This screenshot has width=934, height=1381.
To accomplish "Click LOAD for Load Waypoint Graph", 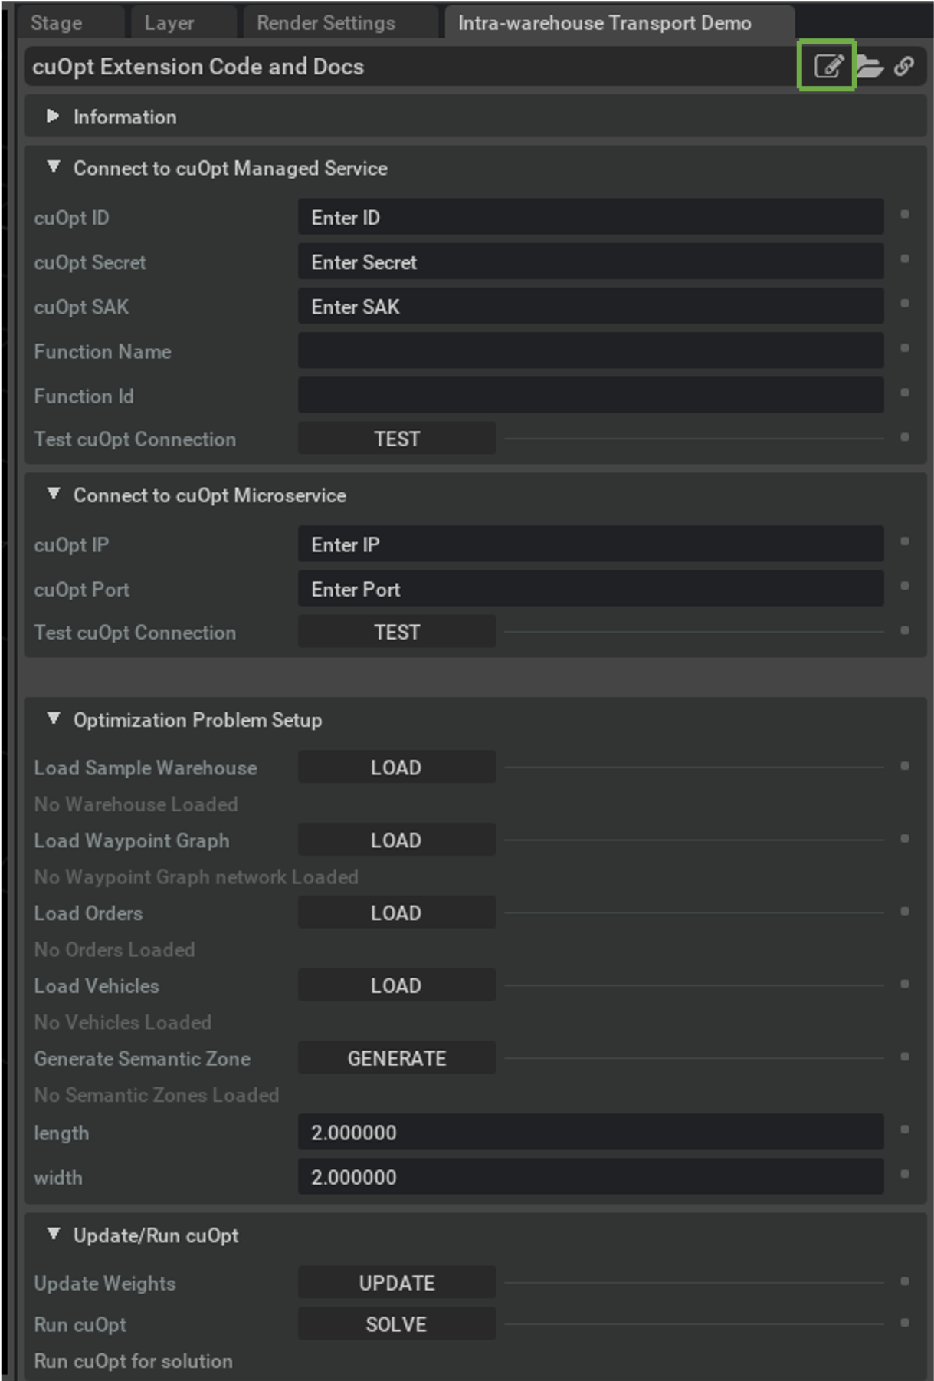I will [x=396, y=840].
